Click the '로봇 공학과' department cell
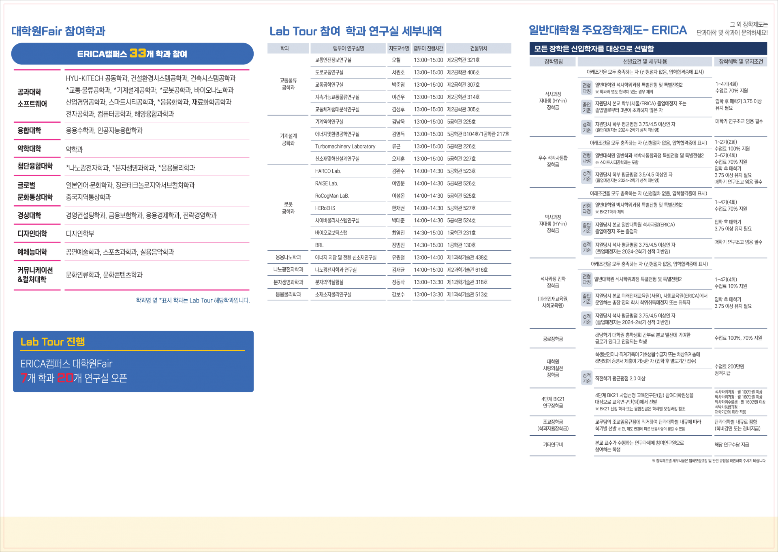Viewport: 778px width, 552px height. (288, 208)
